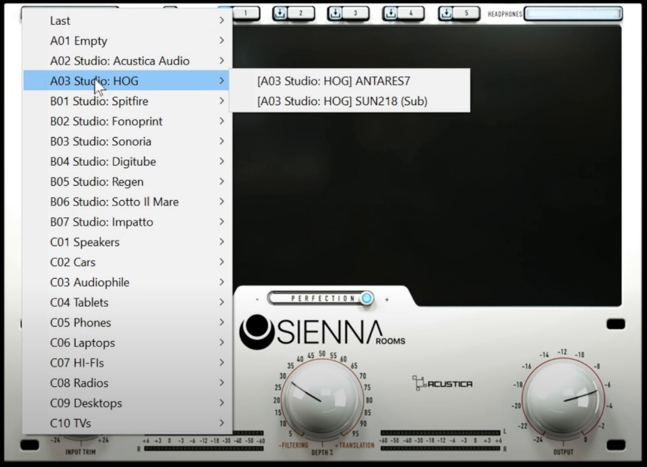Open the C07 HI-FIs category
Viewport: 647px width, 467px height.
pos(127,363)
